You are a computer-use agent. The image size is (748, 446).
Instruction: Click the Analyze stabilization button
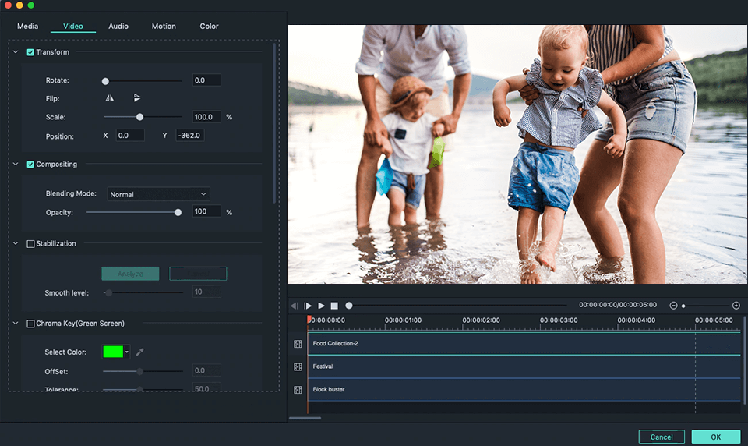130,274
